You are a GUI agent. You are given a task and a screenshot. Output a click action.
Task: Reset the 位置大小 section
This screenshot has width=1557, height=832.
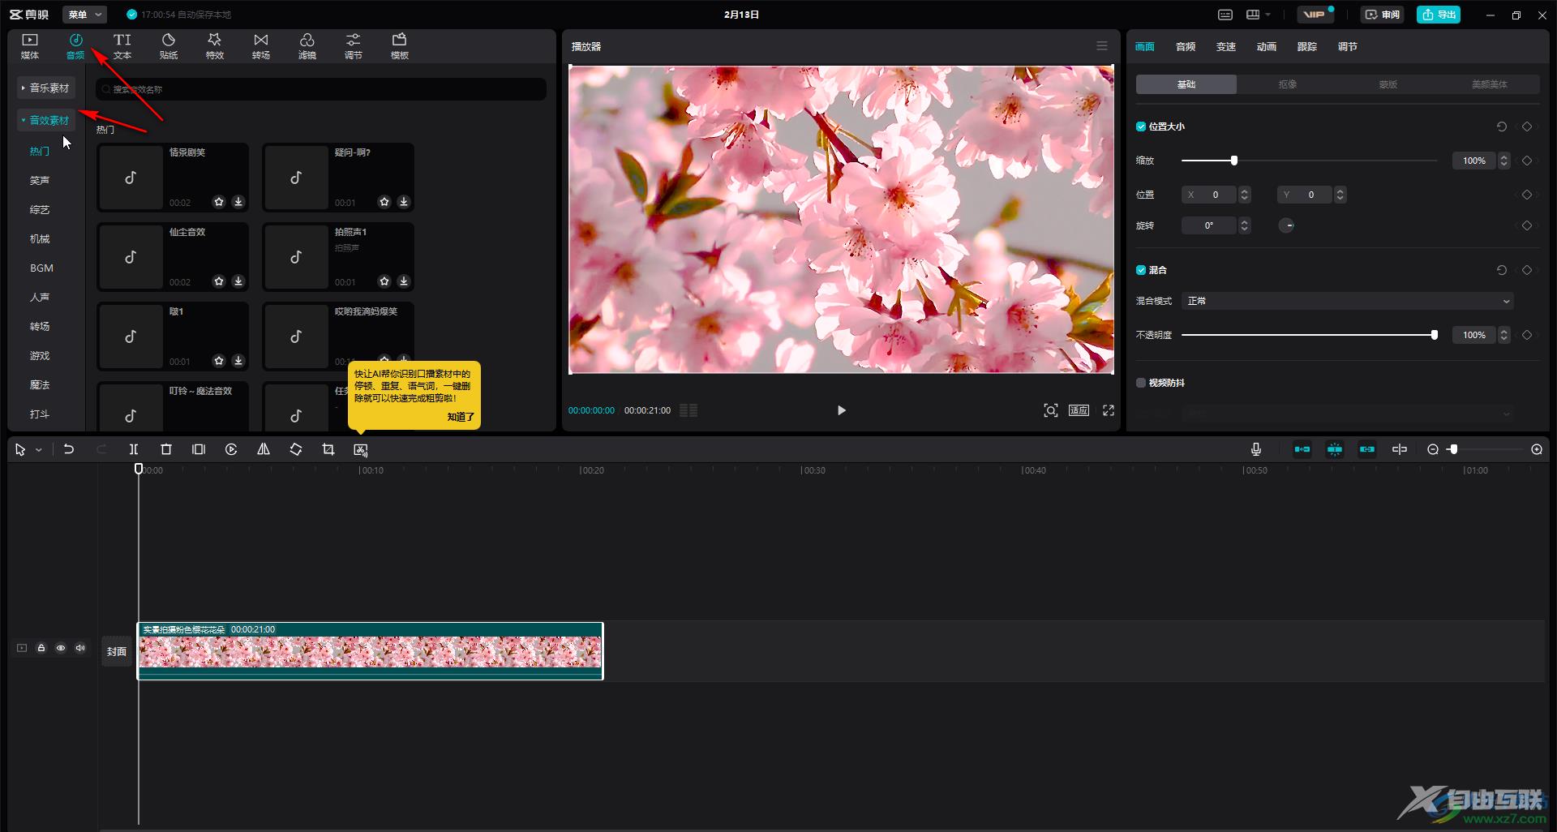coord(1502,127)
